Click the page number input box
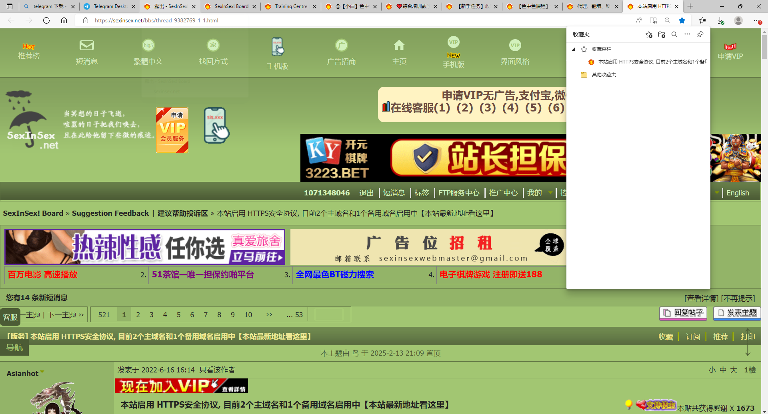768x414 pixels. pyautogui.click(x=329, y=314)
